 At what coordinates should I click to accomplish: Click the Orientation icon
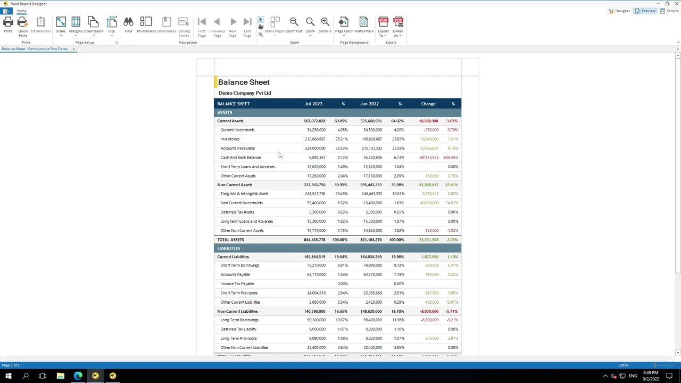(x=93, y=22)
